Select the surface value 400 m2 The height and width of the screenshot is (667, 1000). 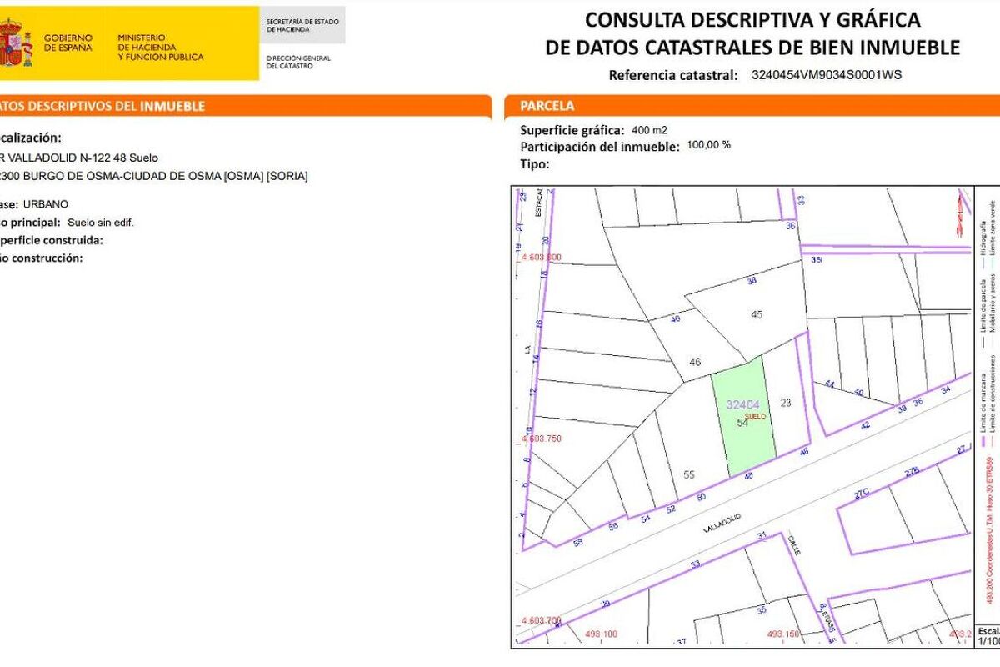[650, 130]
